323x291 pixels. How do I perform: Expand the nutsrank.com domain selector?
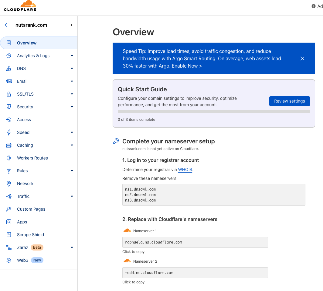coord(72,25)
